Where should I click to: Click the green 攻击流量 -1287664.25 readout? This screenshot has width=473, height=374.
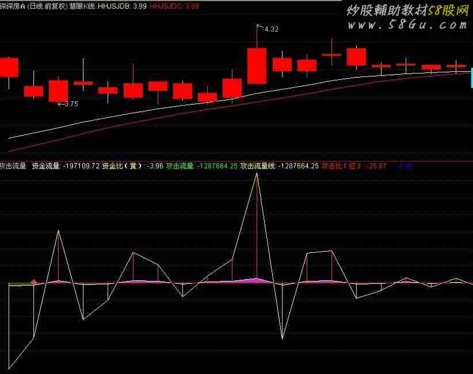click(202, 166)
